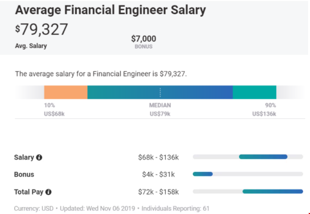Click the Total Pay row label
310x214 pixels.
tap(29, 192)
